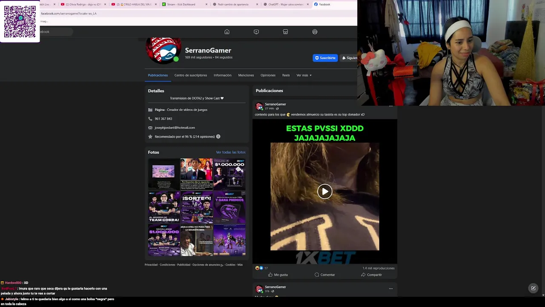Open the Opiniones tab
The width and height of the screenshot is (545, 307).
coord(268,75)
